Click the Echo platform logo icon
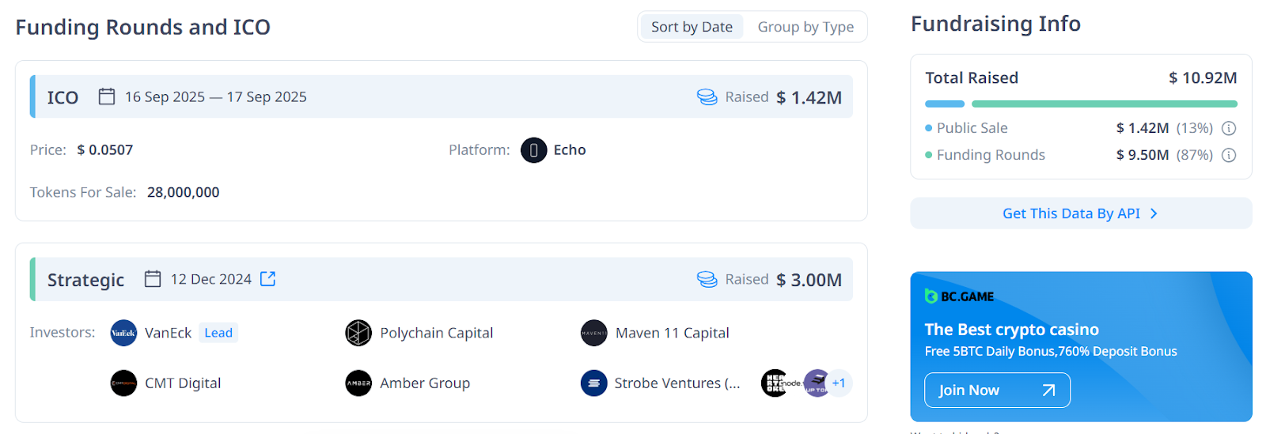This screenshot has width=1266, height=434. 533,150
